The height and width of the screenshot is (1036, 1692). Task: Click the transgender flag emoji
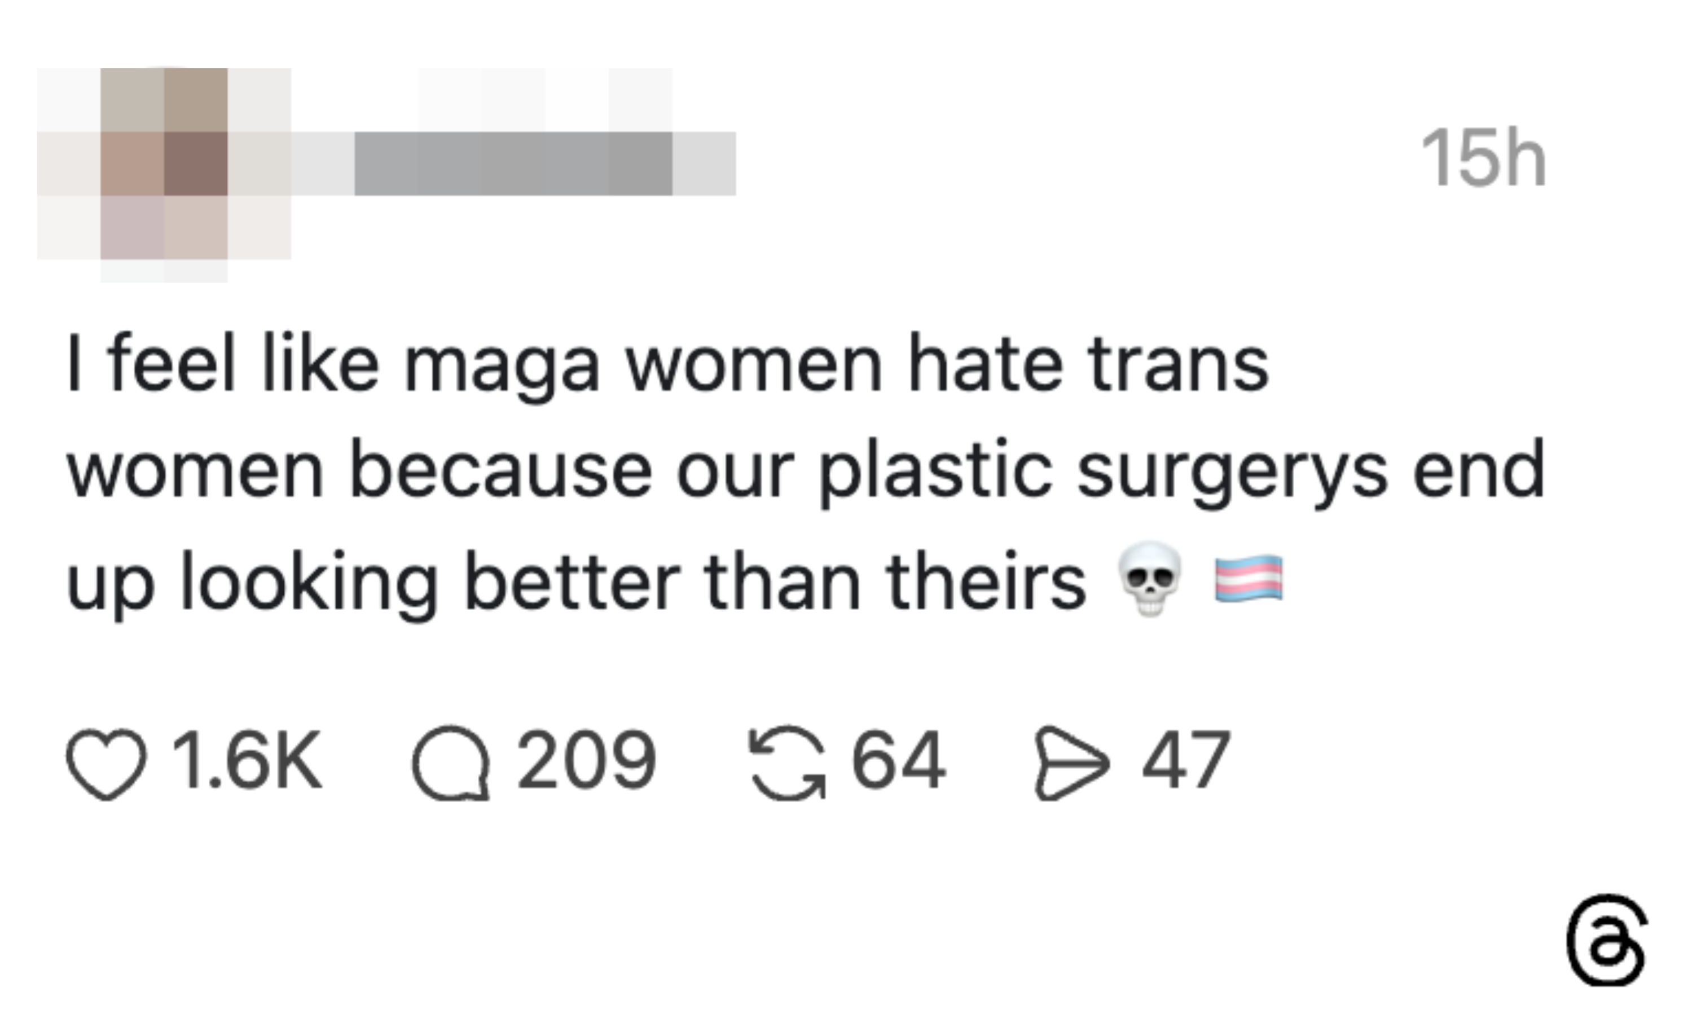[x=1249, y=579]
